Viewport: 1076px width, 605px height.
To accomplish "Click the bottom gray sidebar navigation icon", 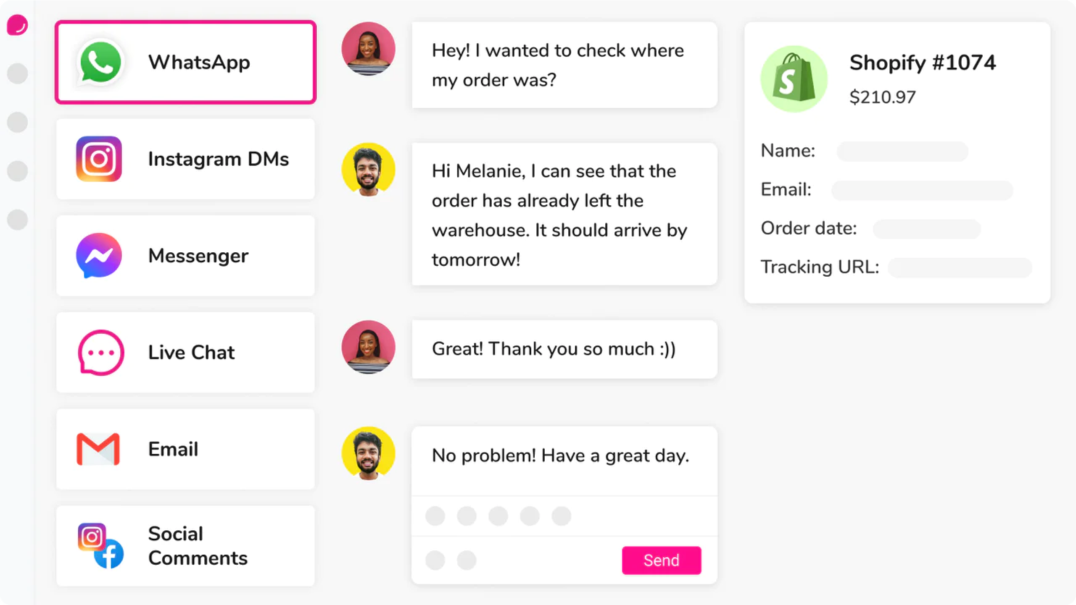I will (17, 219).
